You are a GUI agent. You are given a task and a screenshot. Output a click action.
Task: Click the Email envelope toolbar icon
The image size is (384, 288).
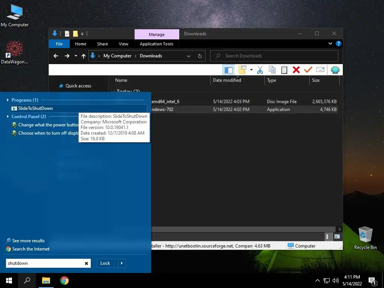(x=320, y=70)
